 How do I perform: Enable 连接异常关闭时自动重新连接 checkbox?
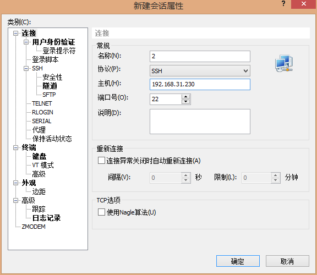[x=101, y=161]
